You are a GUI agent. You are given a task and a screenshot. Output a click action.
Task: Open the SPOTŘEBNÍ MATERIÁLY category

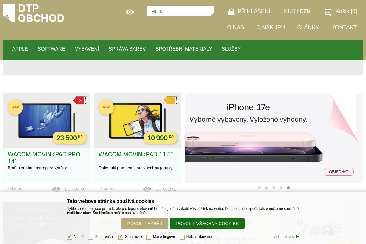(184, 49)
